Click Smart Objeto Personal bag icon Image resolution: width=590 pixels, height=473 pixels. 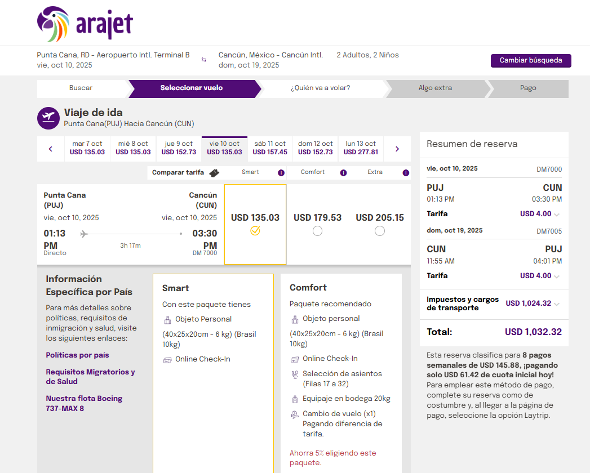[x=167, y=320]
